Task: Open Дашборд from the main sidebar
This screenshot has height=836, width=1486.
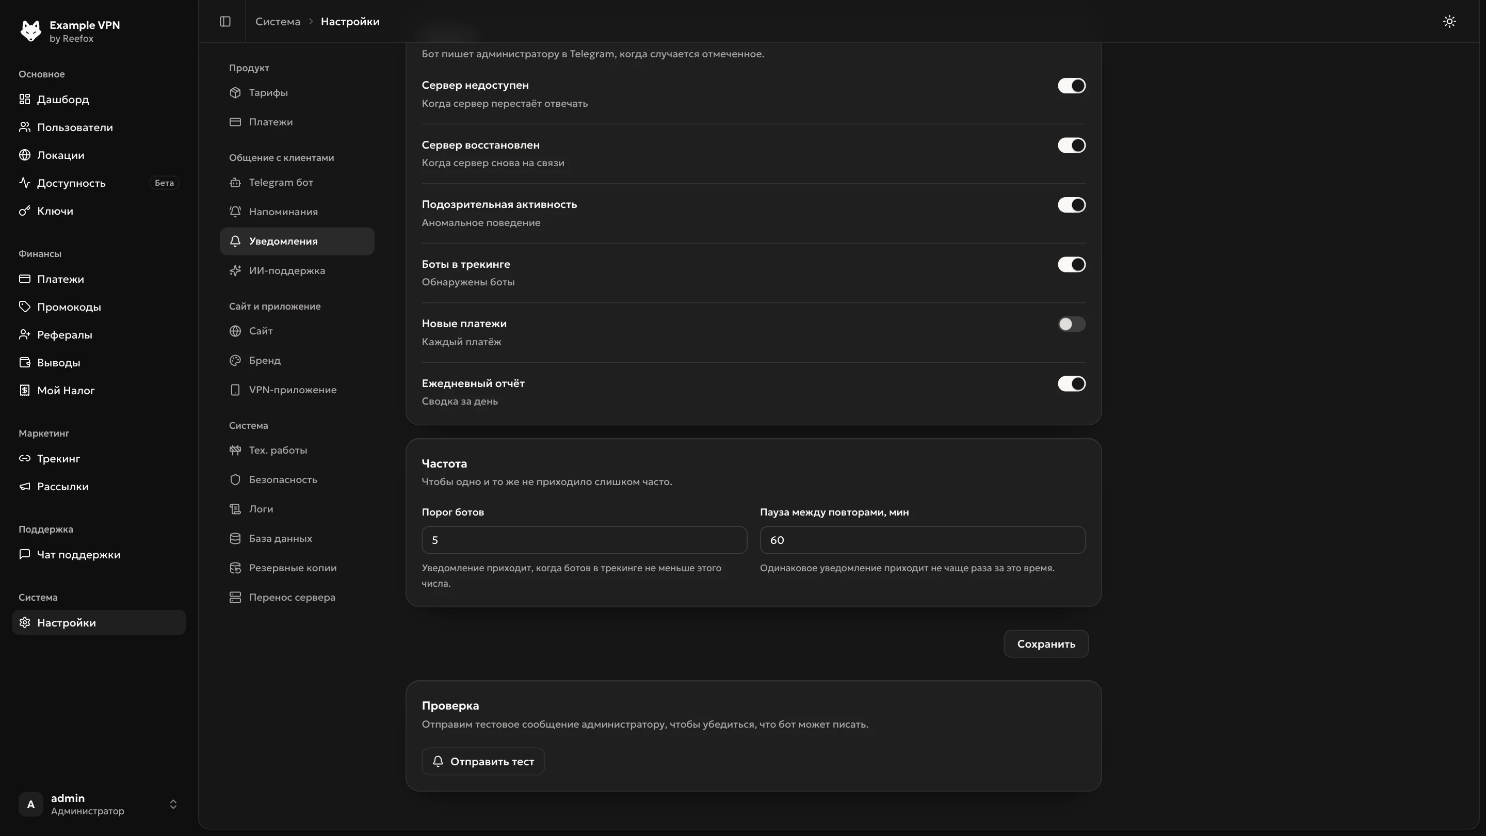Action: pyautogui.click(x=99, y=99)
